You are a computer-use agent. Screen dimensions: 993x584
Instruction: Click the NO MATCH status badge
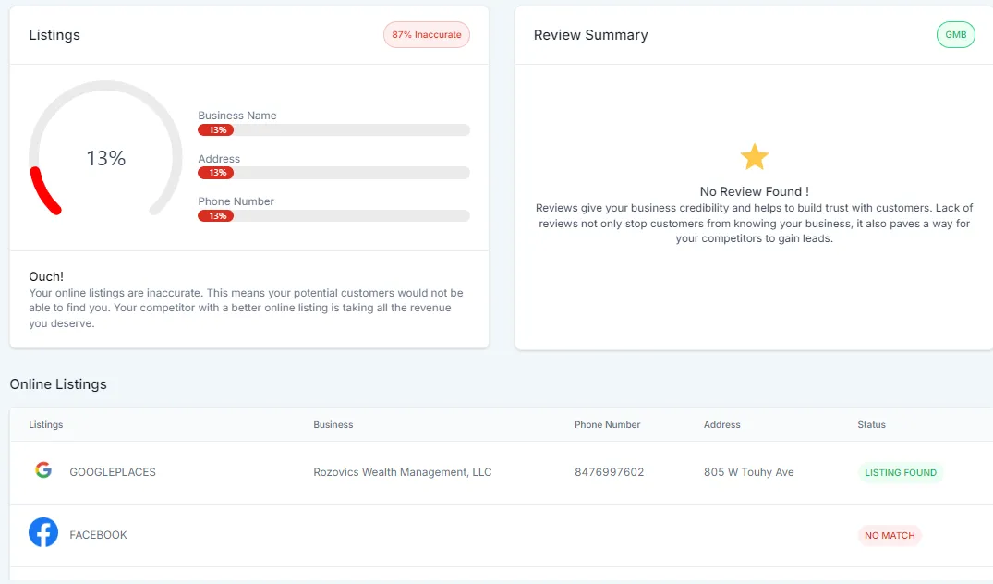tap(890, 535)
